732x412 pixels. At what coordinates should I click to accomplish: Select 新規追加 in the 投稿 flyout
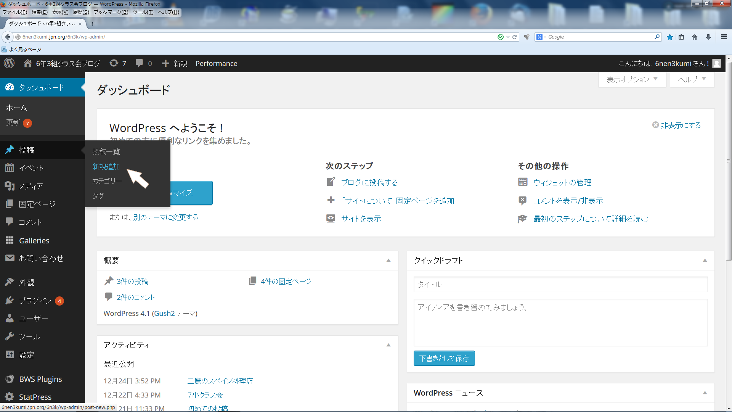pos(106,167)
